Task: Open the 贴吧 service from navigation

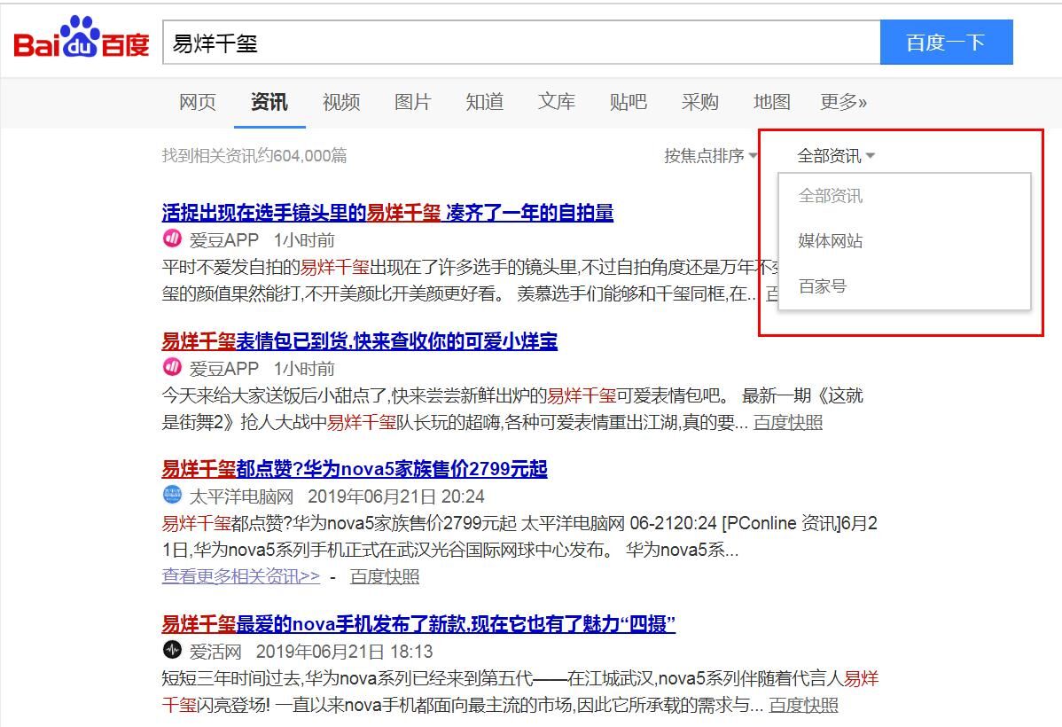Action: [629, 102]
